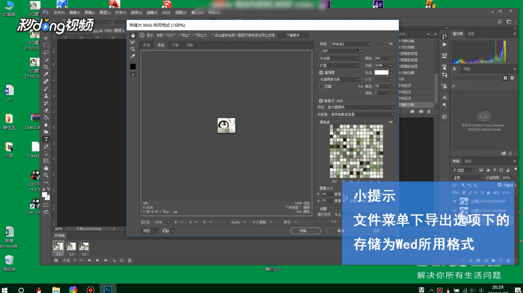The width and height of the screenshot is (523, 293).
Task: Select the Zoom tool in Photoshop toolbar
Action: [46, 175]
